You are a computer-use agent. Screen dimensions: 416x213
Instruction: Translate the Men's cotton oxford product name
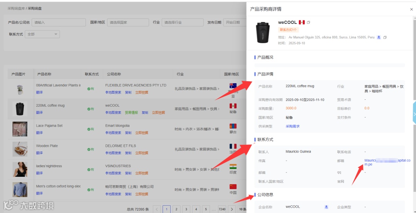(39, 193)
